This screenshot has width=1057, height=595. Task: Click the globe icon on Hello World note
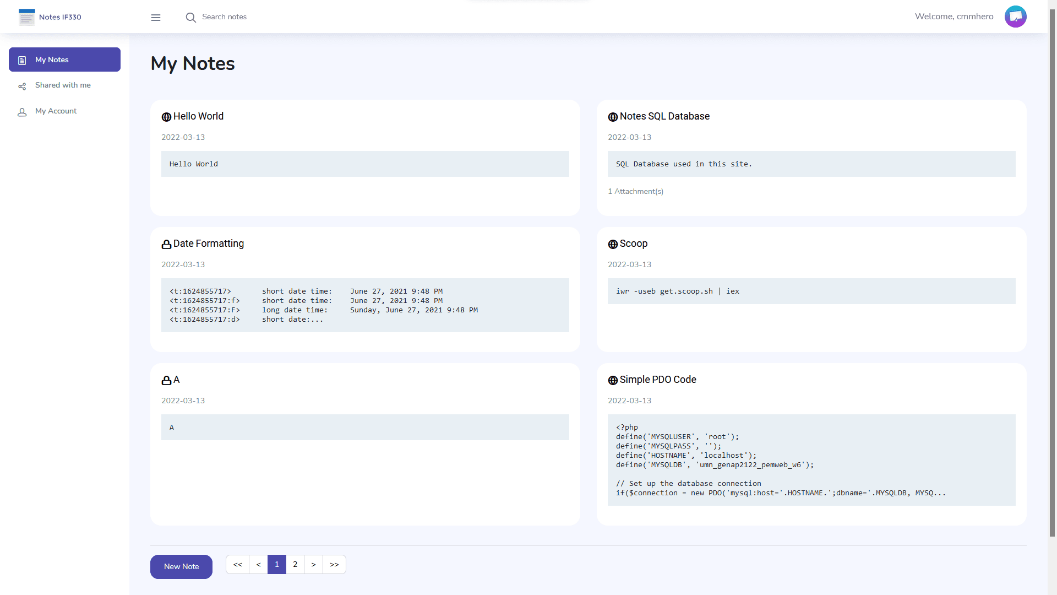click(x=166, y=117)
